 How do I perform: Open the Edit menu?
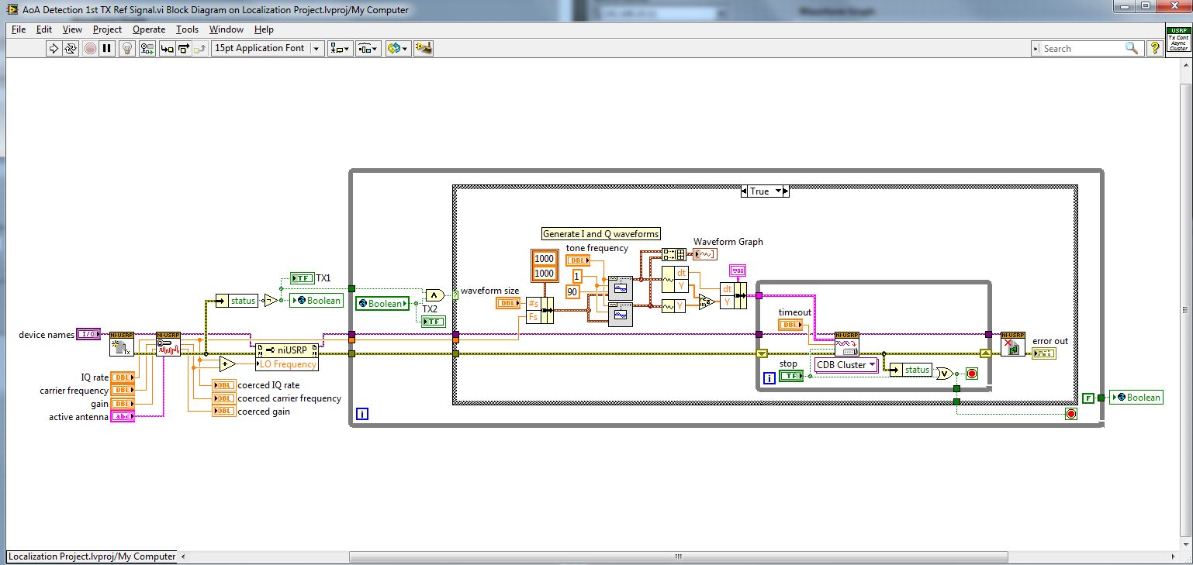(44, 29)
